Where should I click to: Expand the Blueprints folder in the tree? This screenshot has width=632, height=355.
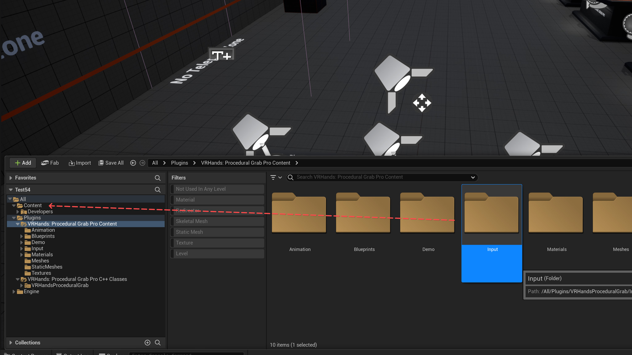pyautogui.click(x=22, y=236)
